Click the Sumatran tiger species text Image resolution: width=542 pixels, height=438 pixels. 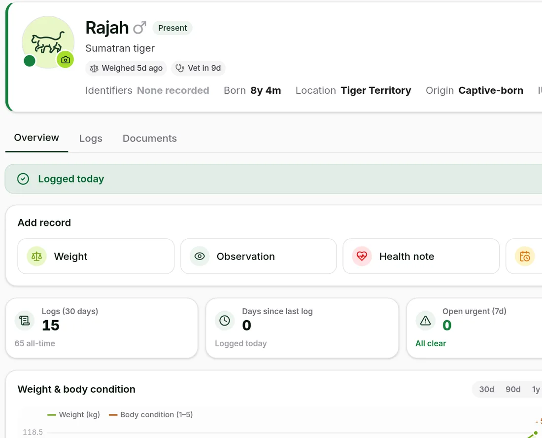click(x=120, y=48)
